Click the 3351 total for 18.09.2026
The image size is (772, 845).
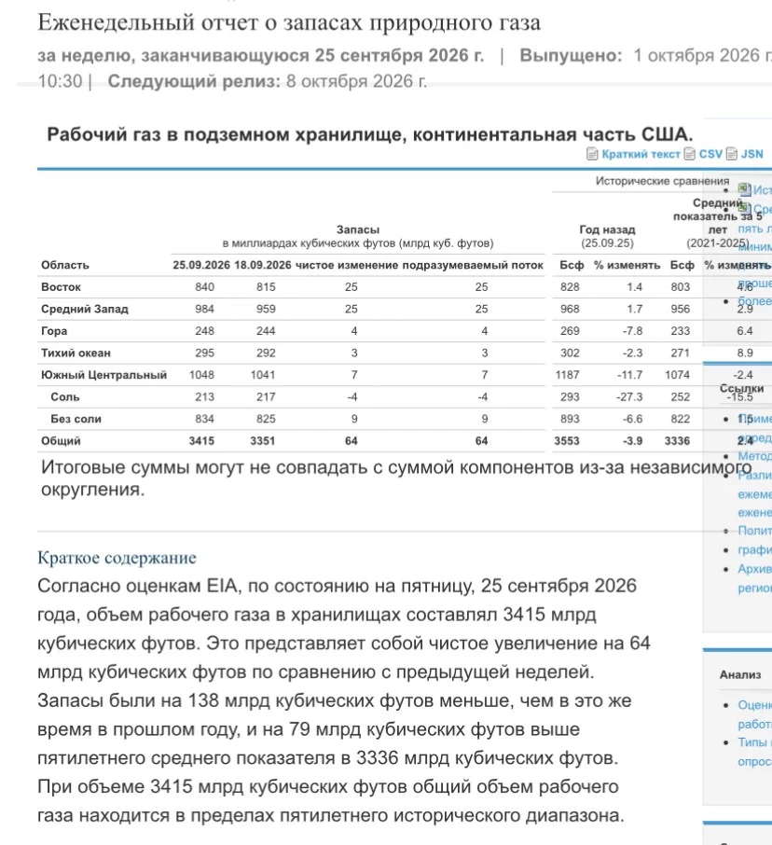263,441
